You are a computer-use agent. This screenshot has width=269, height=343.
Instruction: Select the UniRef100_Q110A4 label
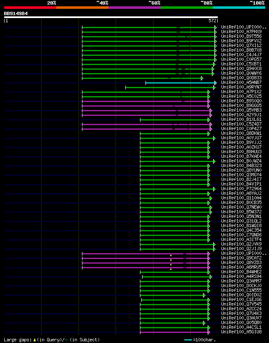coord(241,198)
